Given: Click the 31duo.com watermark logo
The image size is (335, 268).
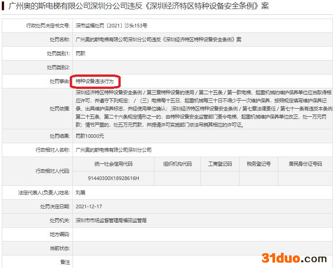Looking at the screenshot, I should pyautogui.click(x=294, y=258).
